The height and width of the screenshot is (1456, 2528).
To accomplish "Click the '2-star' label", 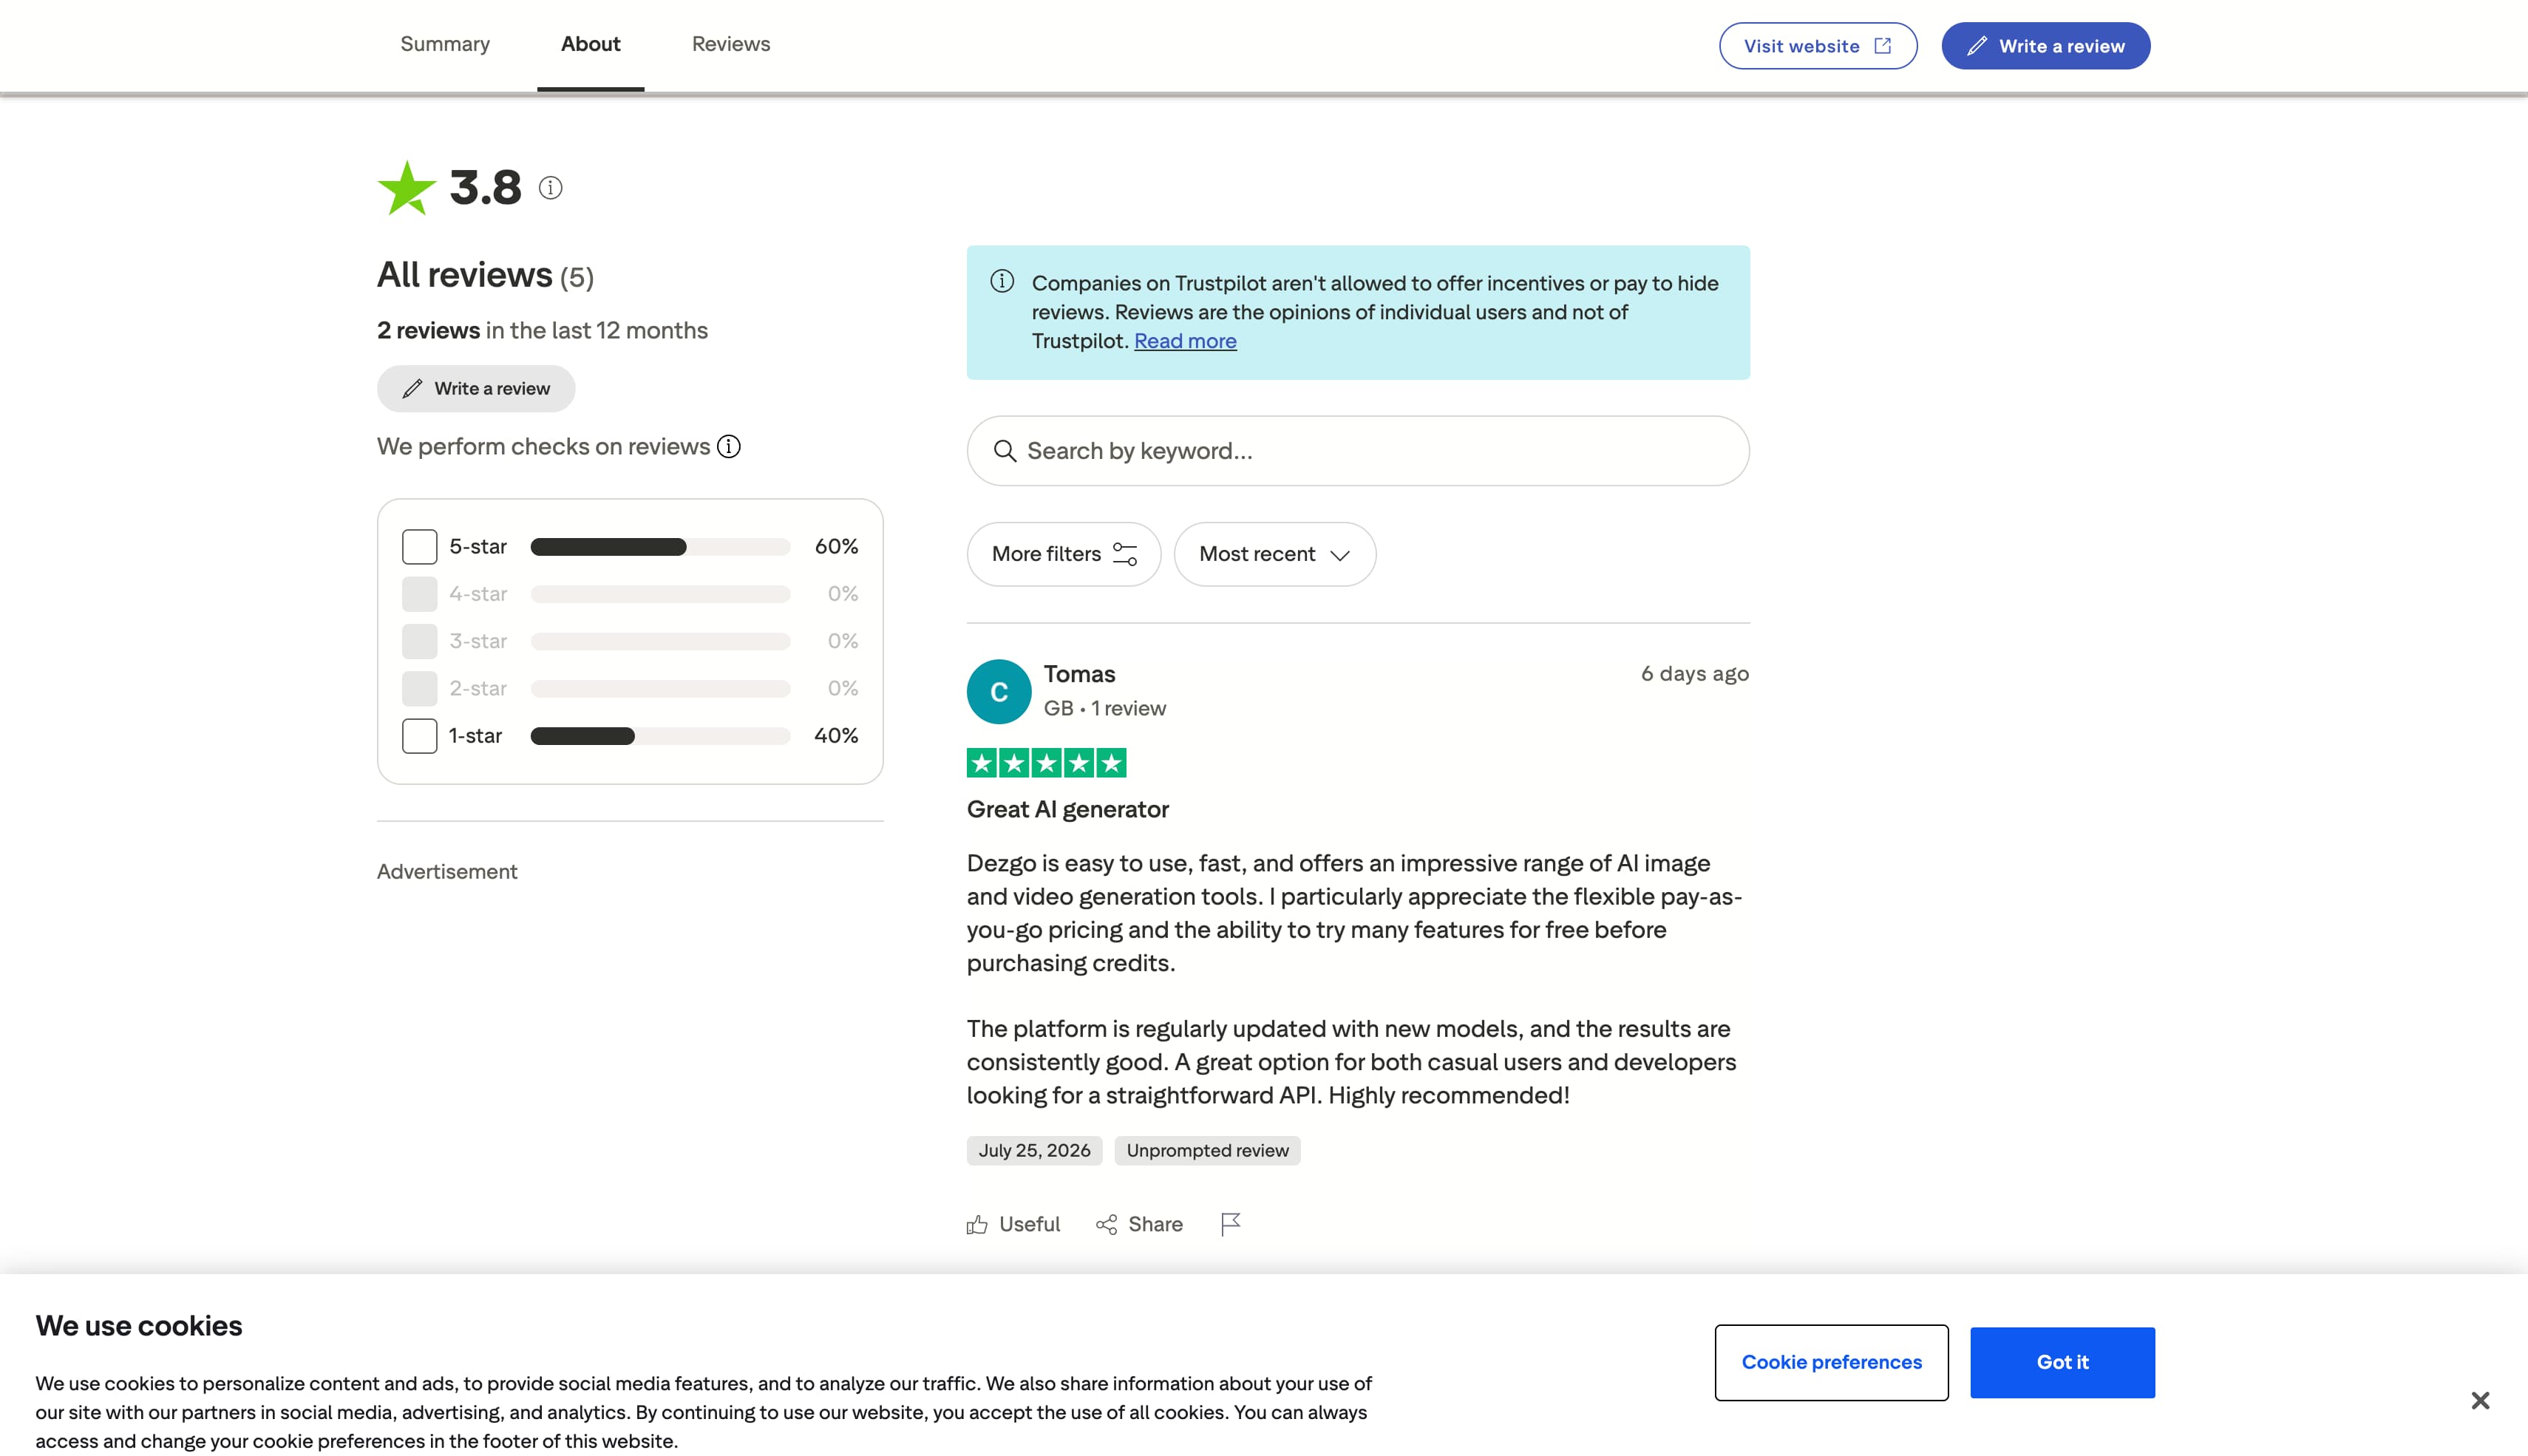I will [478, 689].
